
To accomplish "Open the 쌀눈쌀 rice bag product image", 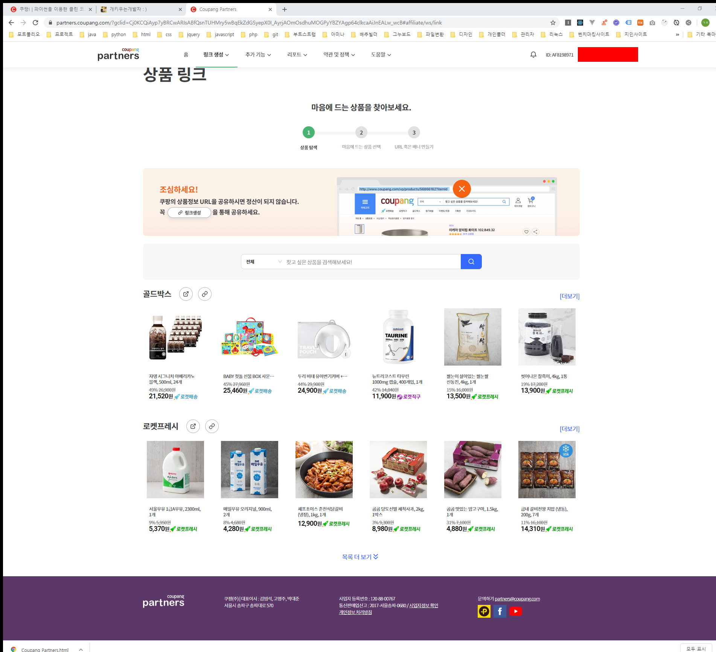I will point(472,337).
